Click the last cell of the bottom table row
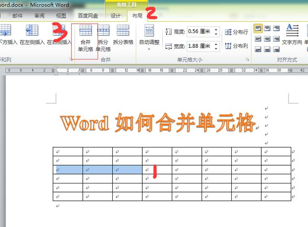This screenshot has width=308, height=227. (276, 197)
